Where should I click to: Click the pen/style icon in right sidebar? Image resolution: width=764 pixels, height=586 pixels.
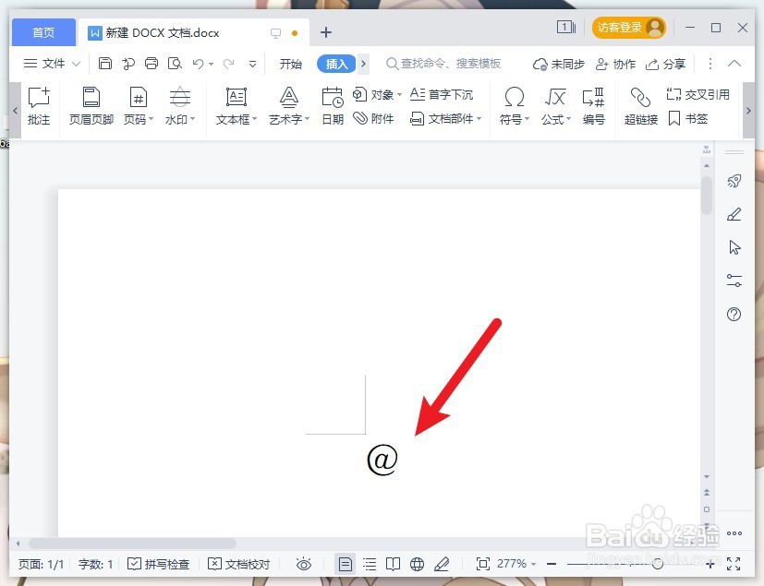[x=734, y=214]
